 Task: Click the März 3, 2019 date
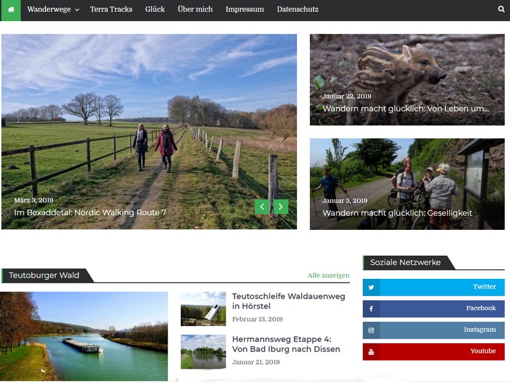(34, 200)
